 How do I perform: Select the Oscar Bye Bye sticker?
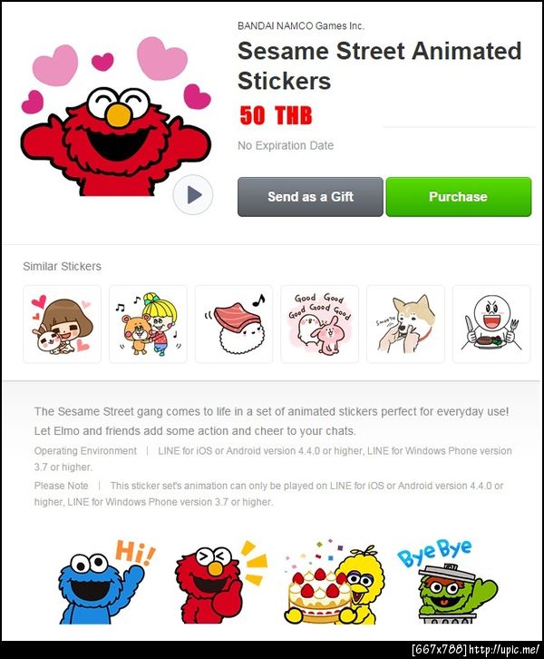448,582
